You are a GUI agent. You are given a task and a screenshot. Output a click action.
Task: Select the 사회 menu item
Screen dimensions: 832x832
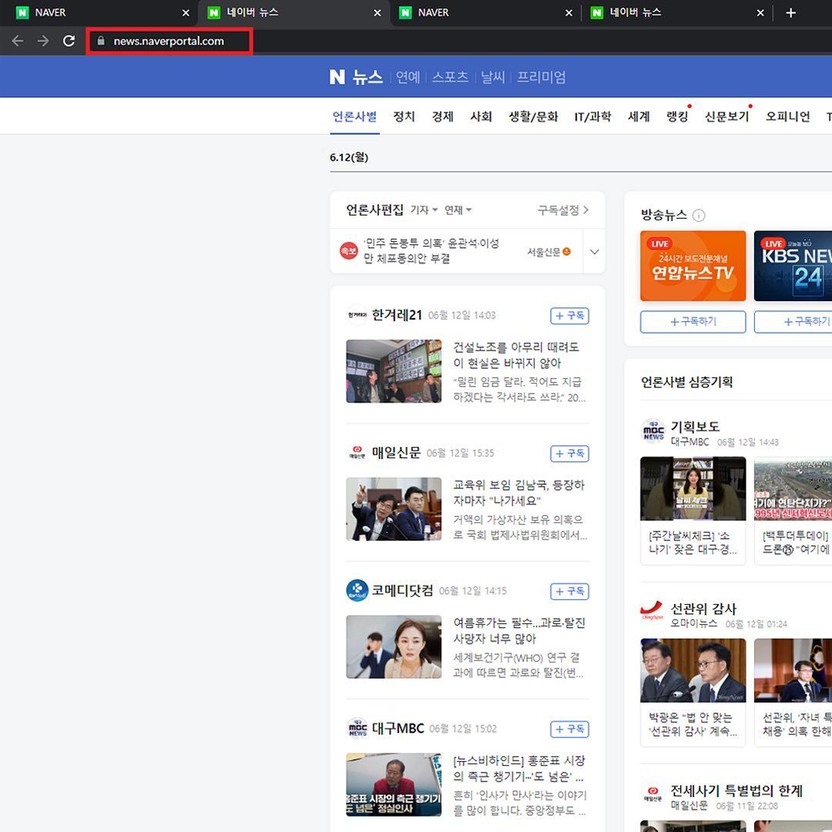click(481, 116)
